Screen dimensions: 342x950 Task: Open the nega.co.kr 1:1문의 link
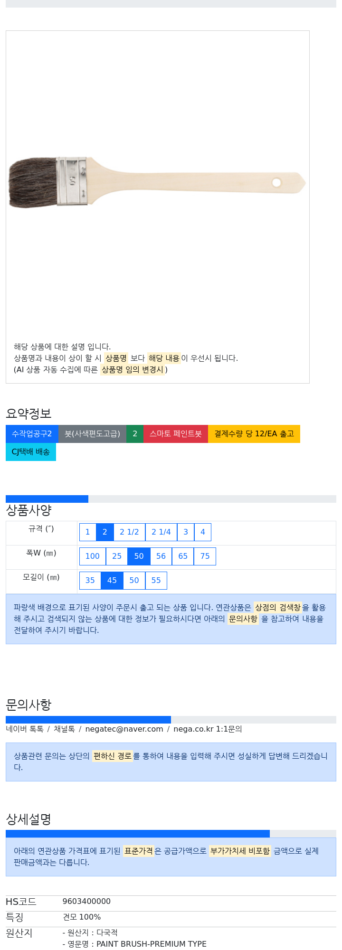click(x=208, y=729)
